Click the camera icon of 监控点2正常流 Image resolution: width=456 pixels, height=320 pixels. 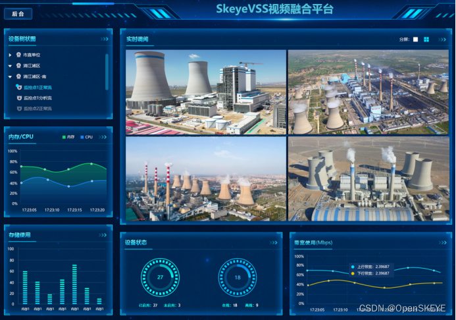coord(19,109)
